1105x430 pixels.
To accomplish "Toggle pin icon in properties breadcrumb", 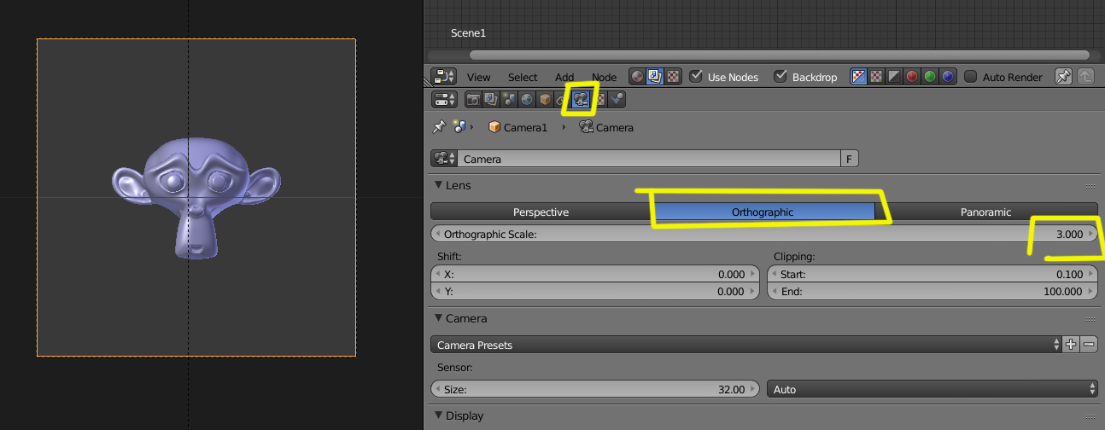I will click(439, 127).
